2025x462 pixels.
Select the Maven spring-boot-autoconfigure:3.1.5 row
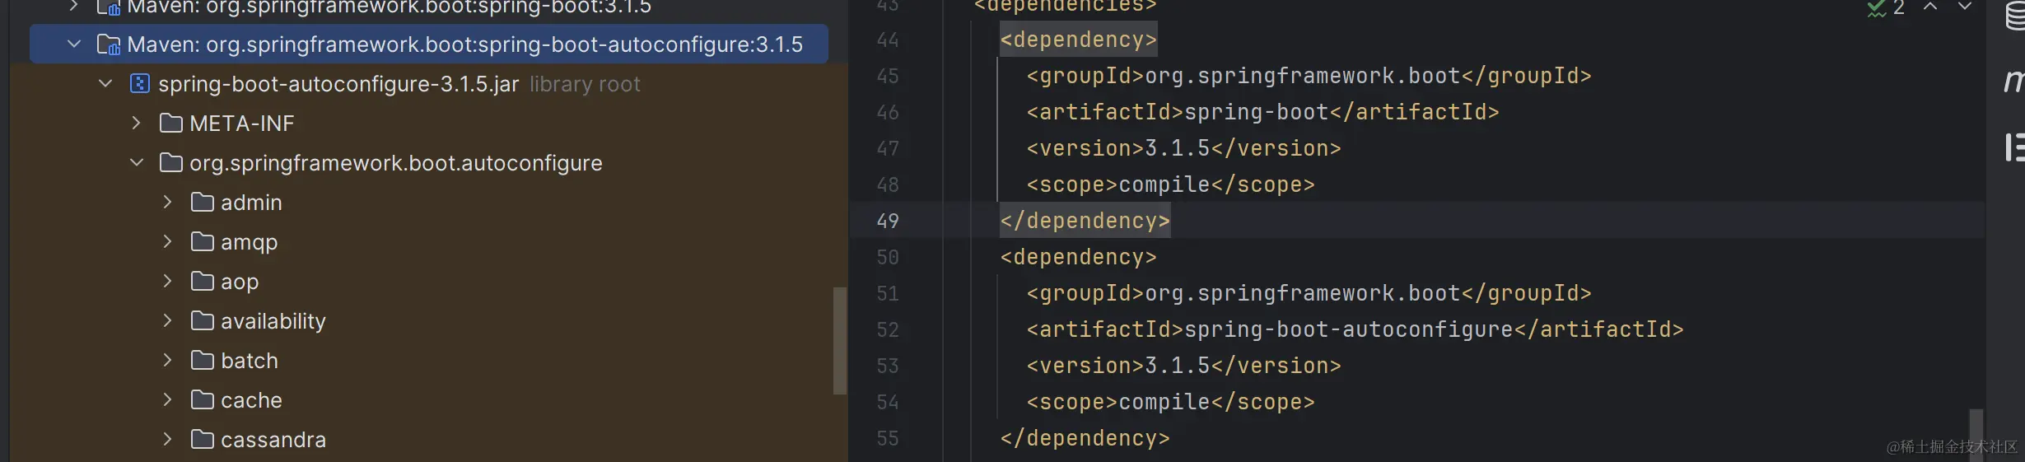[429, 44]
